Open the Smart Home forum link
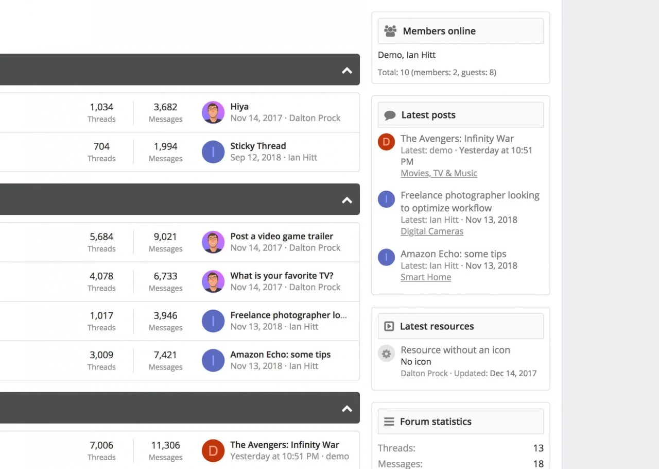Viewport: 659px width, 469px height. pyautogui.click(x=425, y=277)
